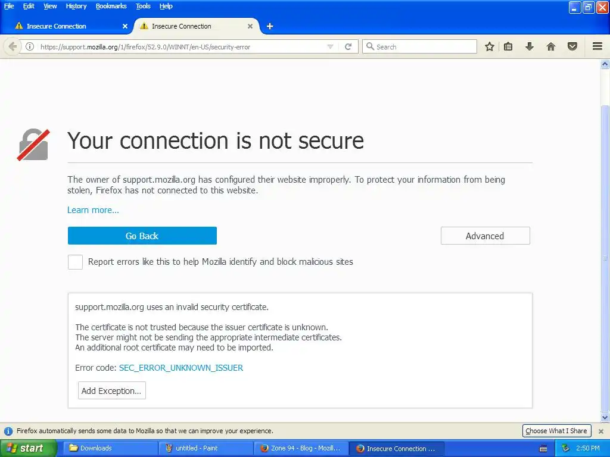610x457 pixels.
Task: Click the keyboard icon in the taskbar
Action: 543,449
